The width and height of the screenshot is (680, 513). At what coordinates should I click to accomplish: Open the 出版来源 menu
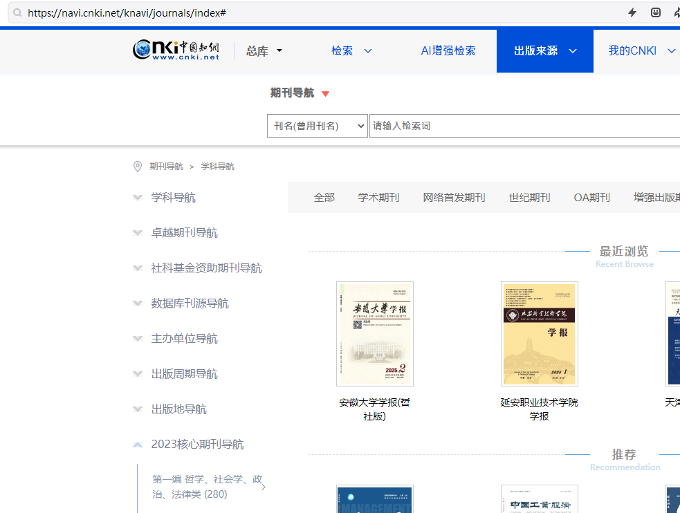point(544,50)
